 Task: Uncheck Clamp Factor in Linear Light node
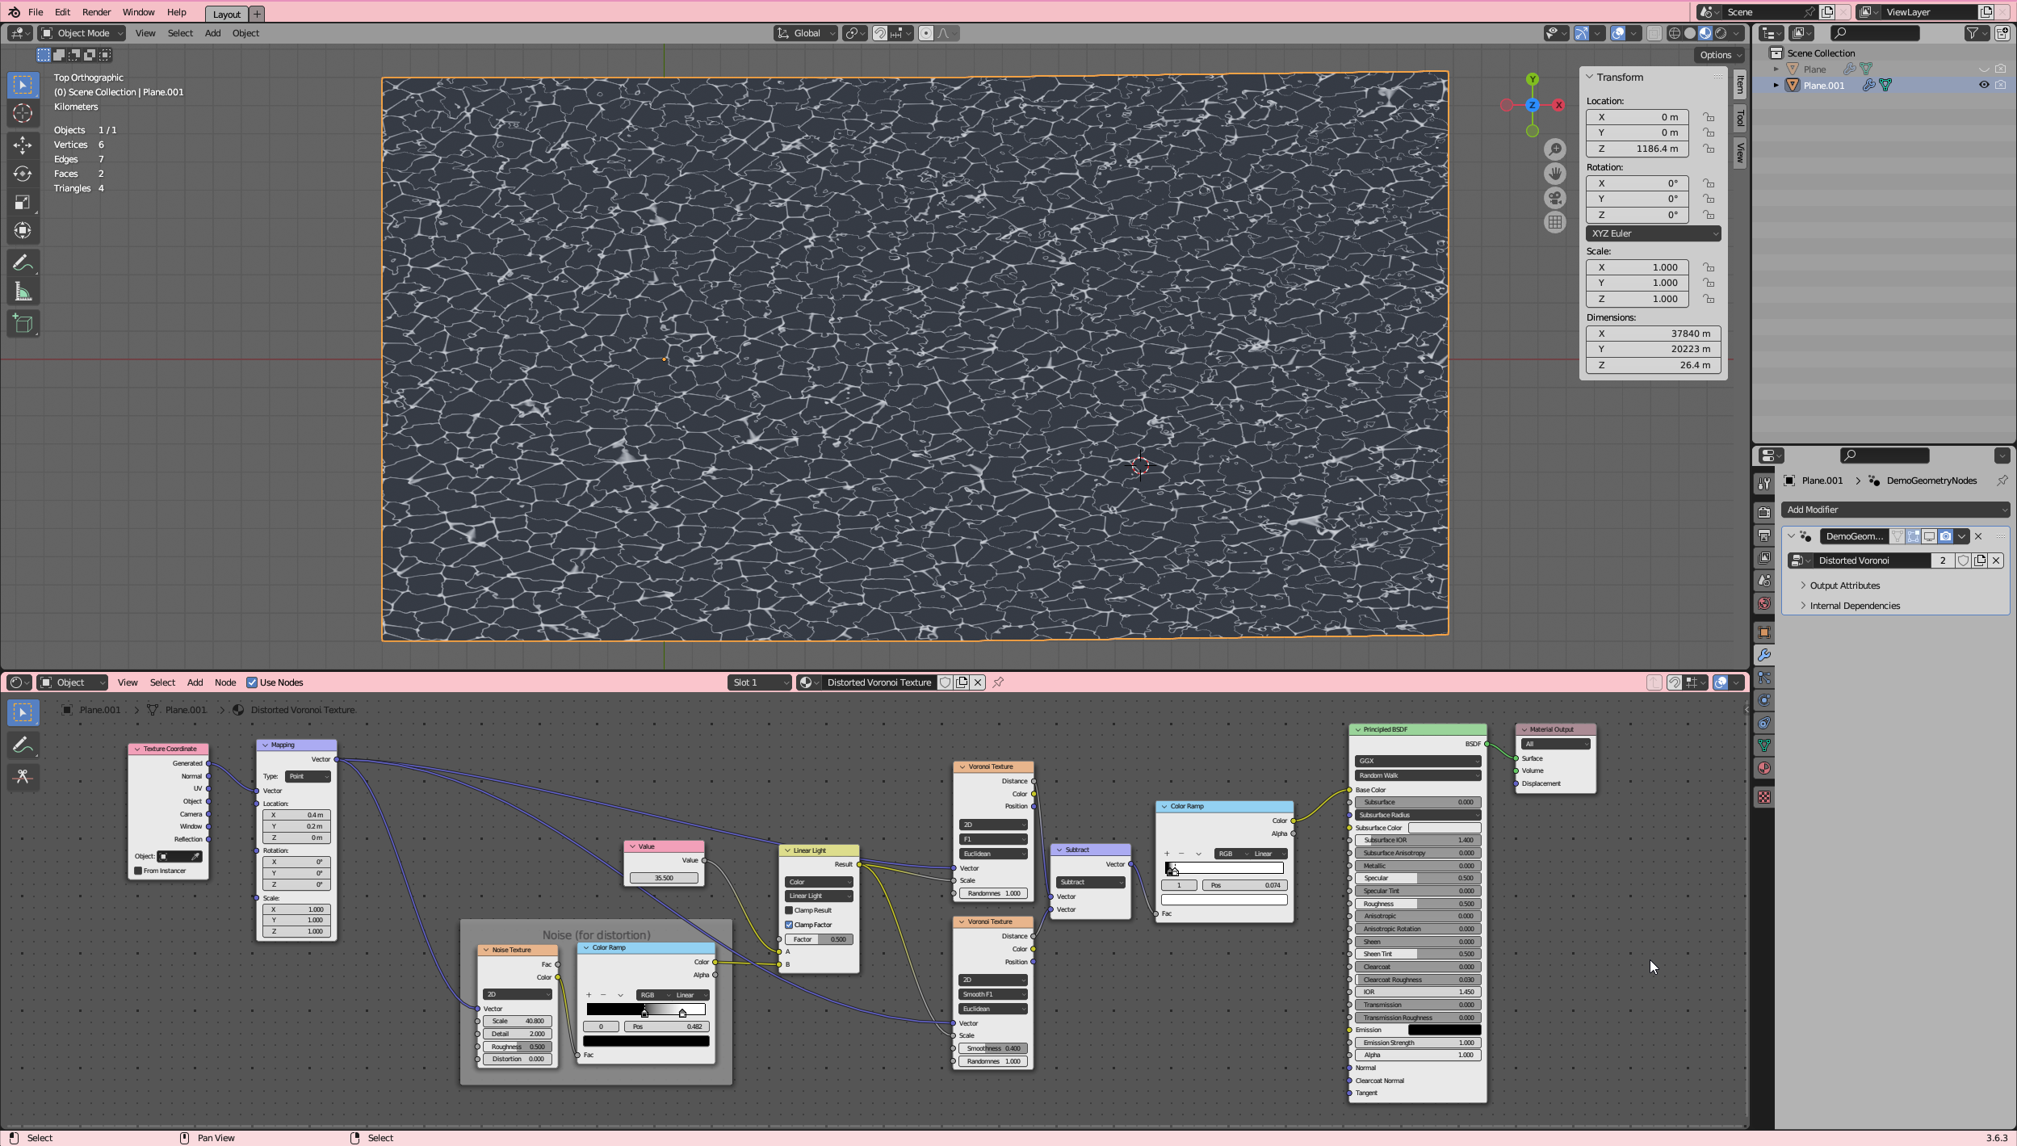(789, 925)
